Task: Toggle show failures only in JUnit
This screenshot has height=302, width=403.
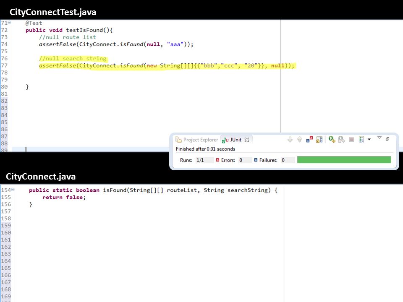Action: coord(309,139)
